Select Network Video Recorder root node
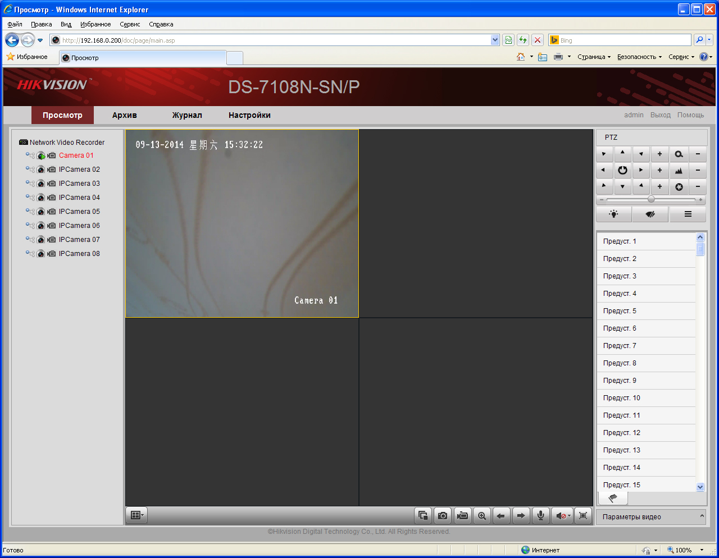 click(x=67, y=143)
